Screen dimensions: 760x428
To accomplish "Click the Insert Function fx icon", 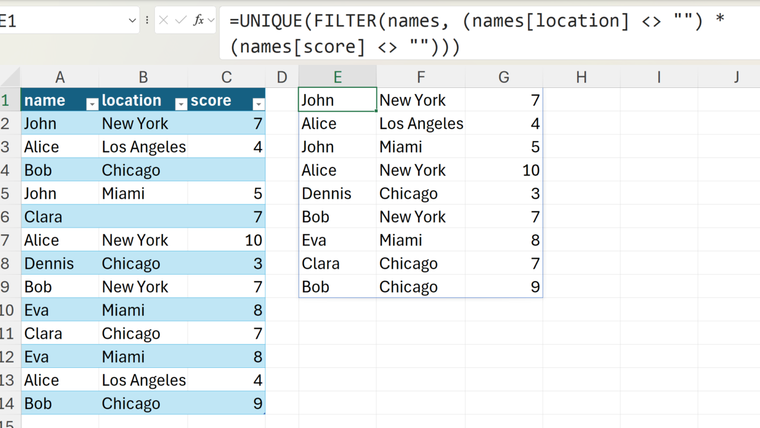I will pos(198,20).
